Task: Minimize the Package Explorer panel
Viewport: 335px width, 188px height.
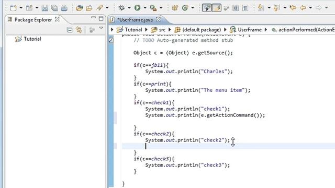Action: [93, 18]
